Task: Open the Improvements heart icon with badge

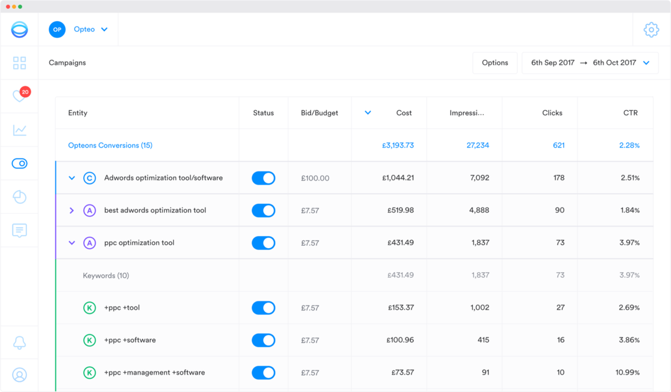Action: [x=19, y=96]
